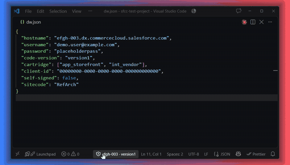Change indentation via Spaces: 2
This screenshot has width=290, height=165.
point(175,154)
